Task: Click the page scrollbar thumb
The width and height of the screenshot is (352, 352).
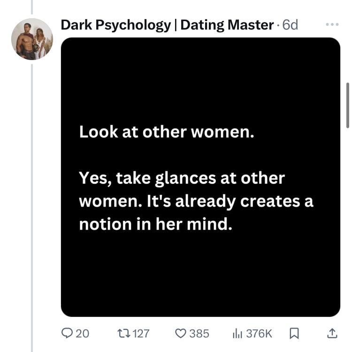Action: (347, 106)
